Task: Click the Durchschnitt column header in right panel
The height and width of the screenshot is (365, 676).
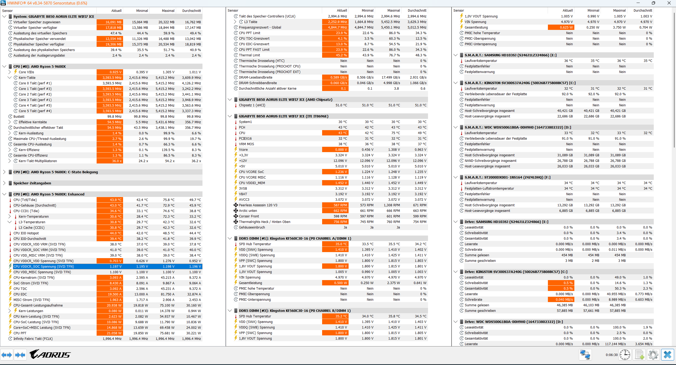Action: (x=641, y=11)
